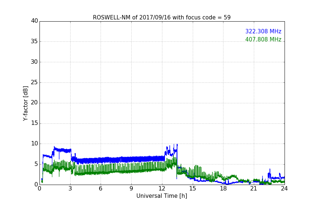
Task: Click the Y-factor [dB] axis label
Action: 25,103
